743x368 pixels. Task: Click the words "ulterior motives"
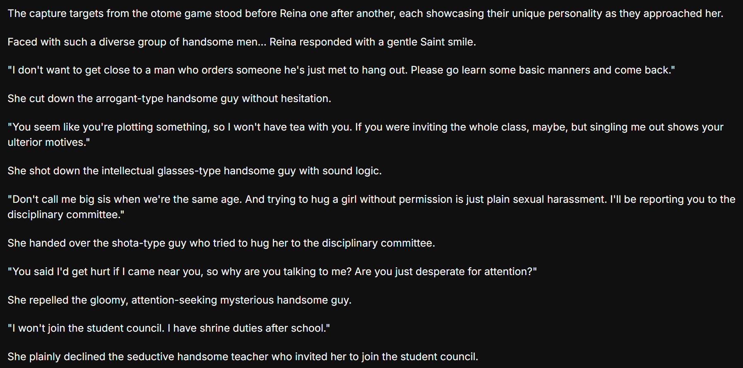click(x=46, y=142)
